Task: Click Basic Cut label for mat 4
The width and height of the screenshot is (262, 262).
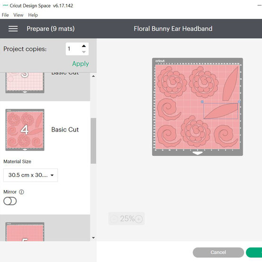Action: pyautogui.click(x=65, y=130)
